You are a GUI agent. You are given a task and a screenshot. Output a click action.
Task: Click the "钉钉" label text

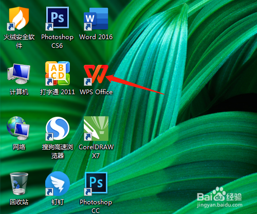pos(58,202)
